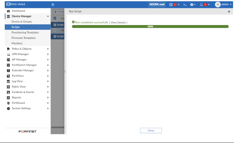Open the help dropdown arrow
This screenshot has width=234, height=143.
[x=195, y=5]
